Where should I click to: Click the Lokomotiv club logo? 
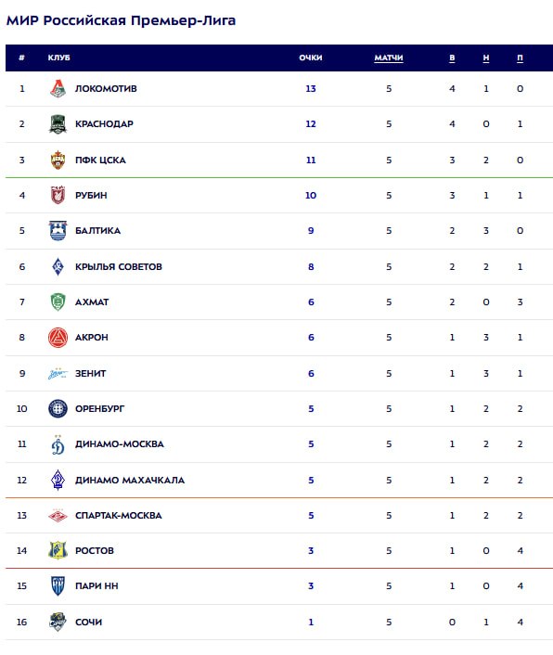(58, 88)
